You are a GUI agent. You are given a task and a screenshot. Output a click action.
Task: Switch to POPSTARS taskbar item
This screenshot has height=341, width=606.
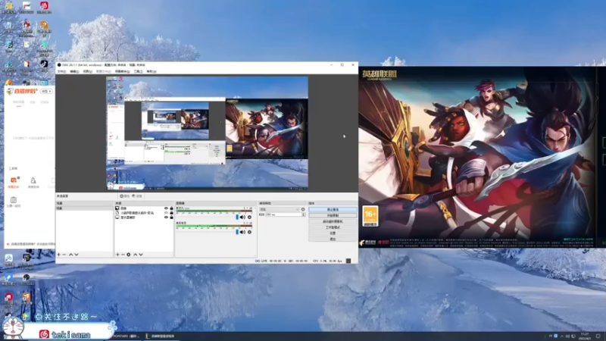126,336
